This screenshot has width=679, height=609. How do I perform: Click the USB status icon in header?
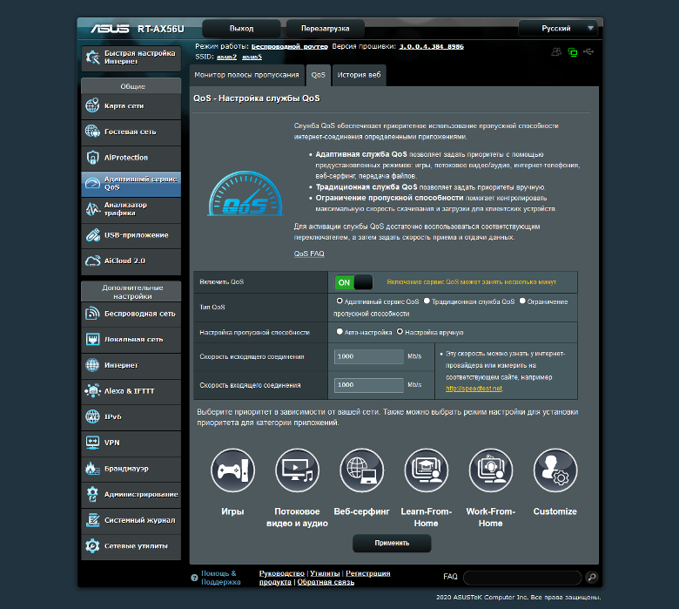pyautogui.click(x=588, y=52)
